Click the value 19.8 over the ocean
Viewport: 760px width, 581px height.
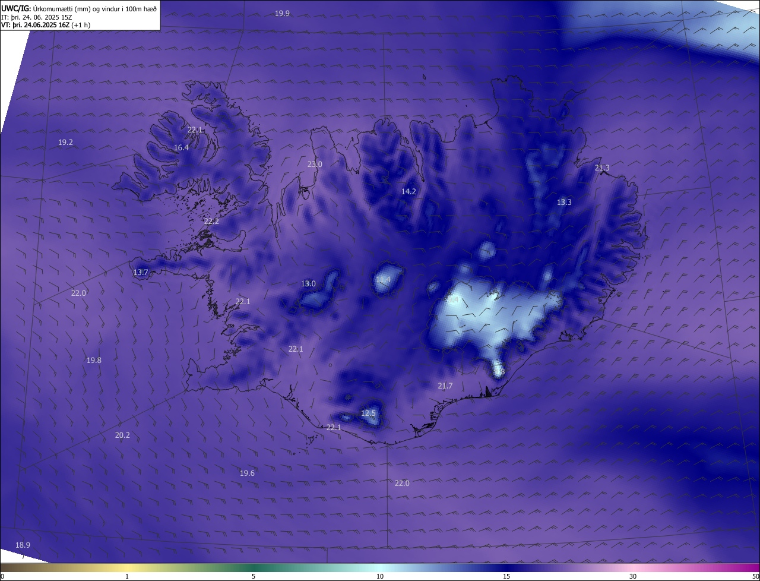coord(94,360)
